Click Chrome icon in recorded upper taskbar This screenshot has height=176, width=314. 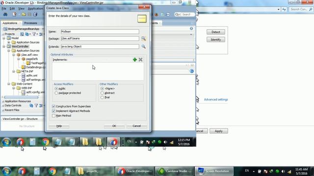click(x=46, y=142)
